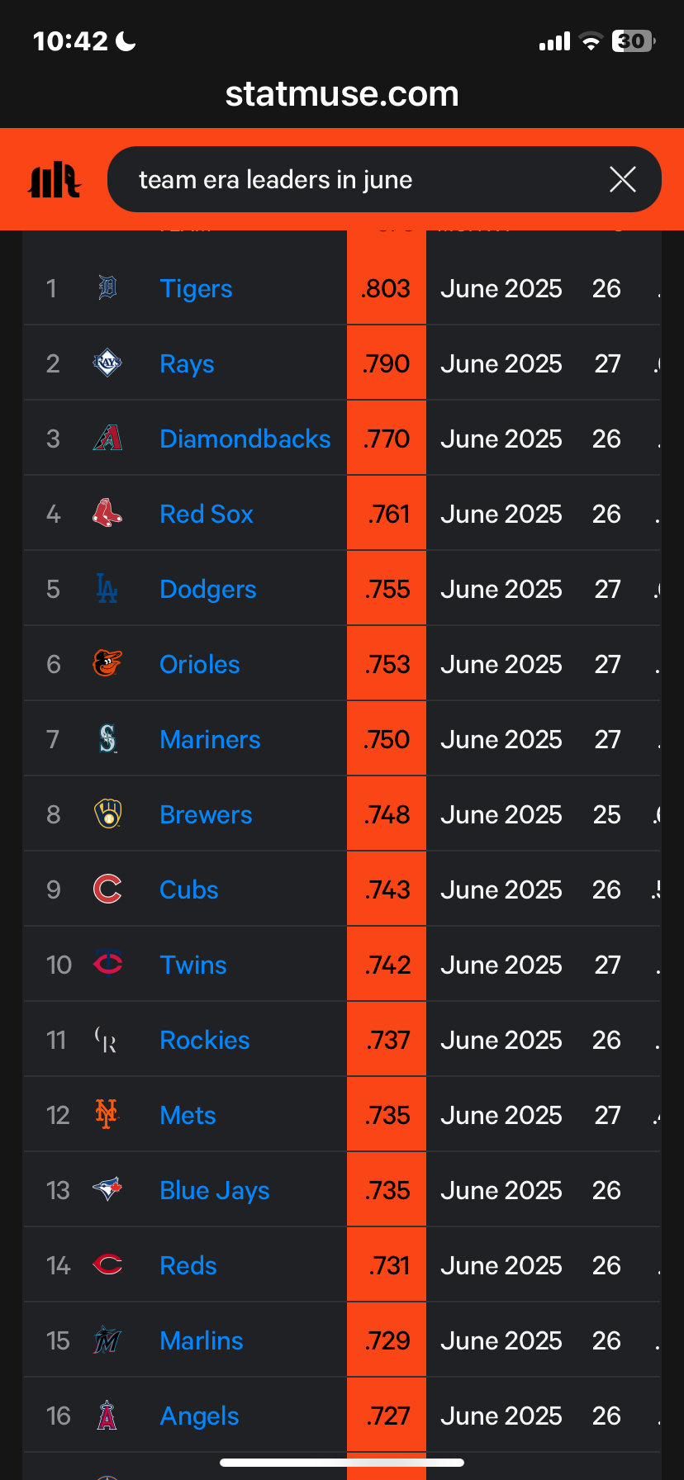Select the Reds team link
684x1480 pixels.
188,1265
